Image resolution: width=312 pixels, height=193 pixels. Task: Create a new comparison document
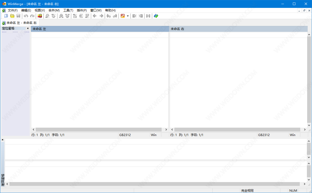[6, 16]
